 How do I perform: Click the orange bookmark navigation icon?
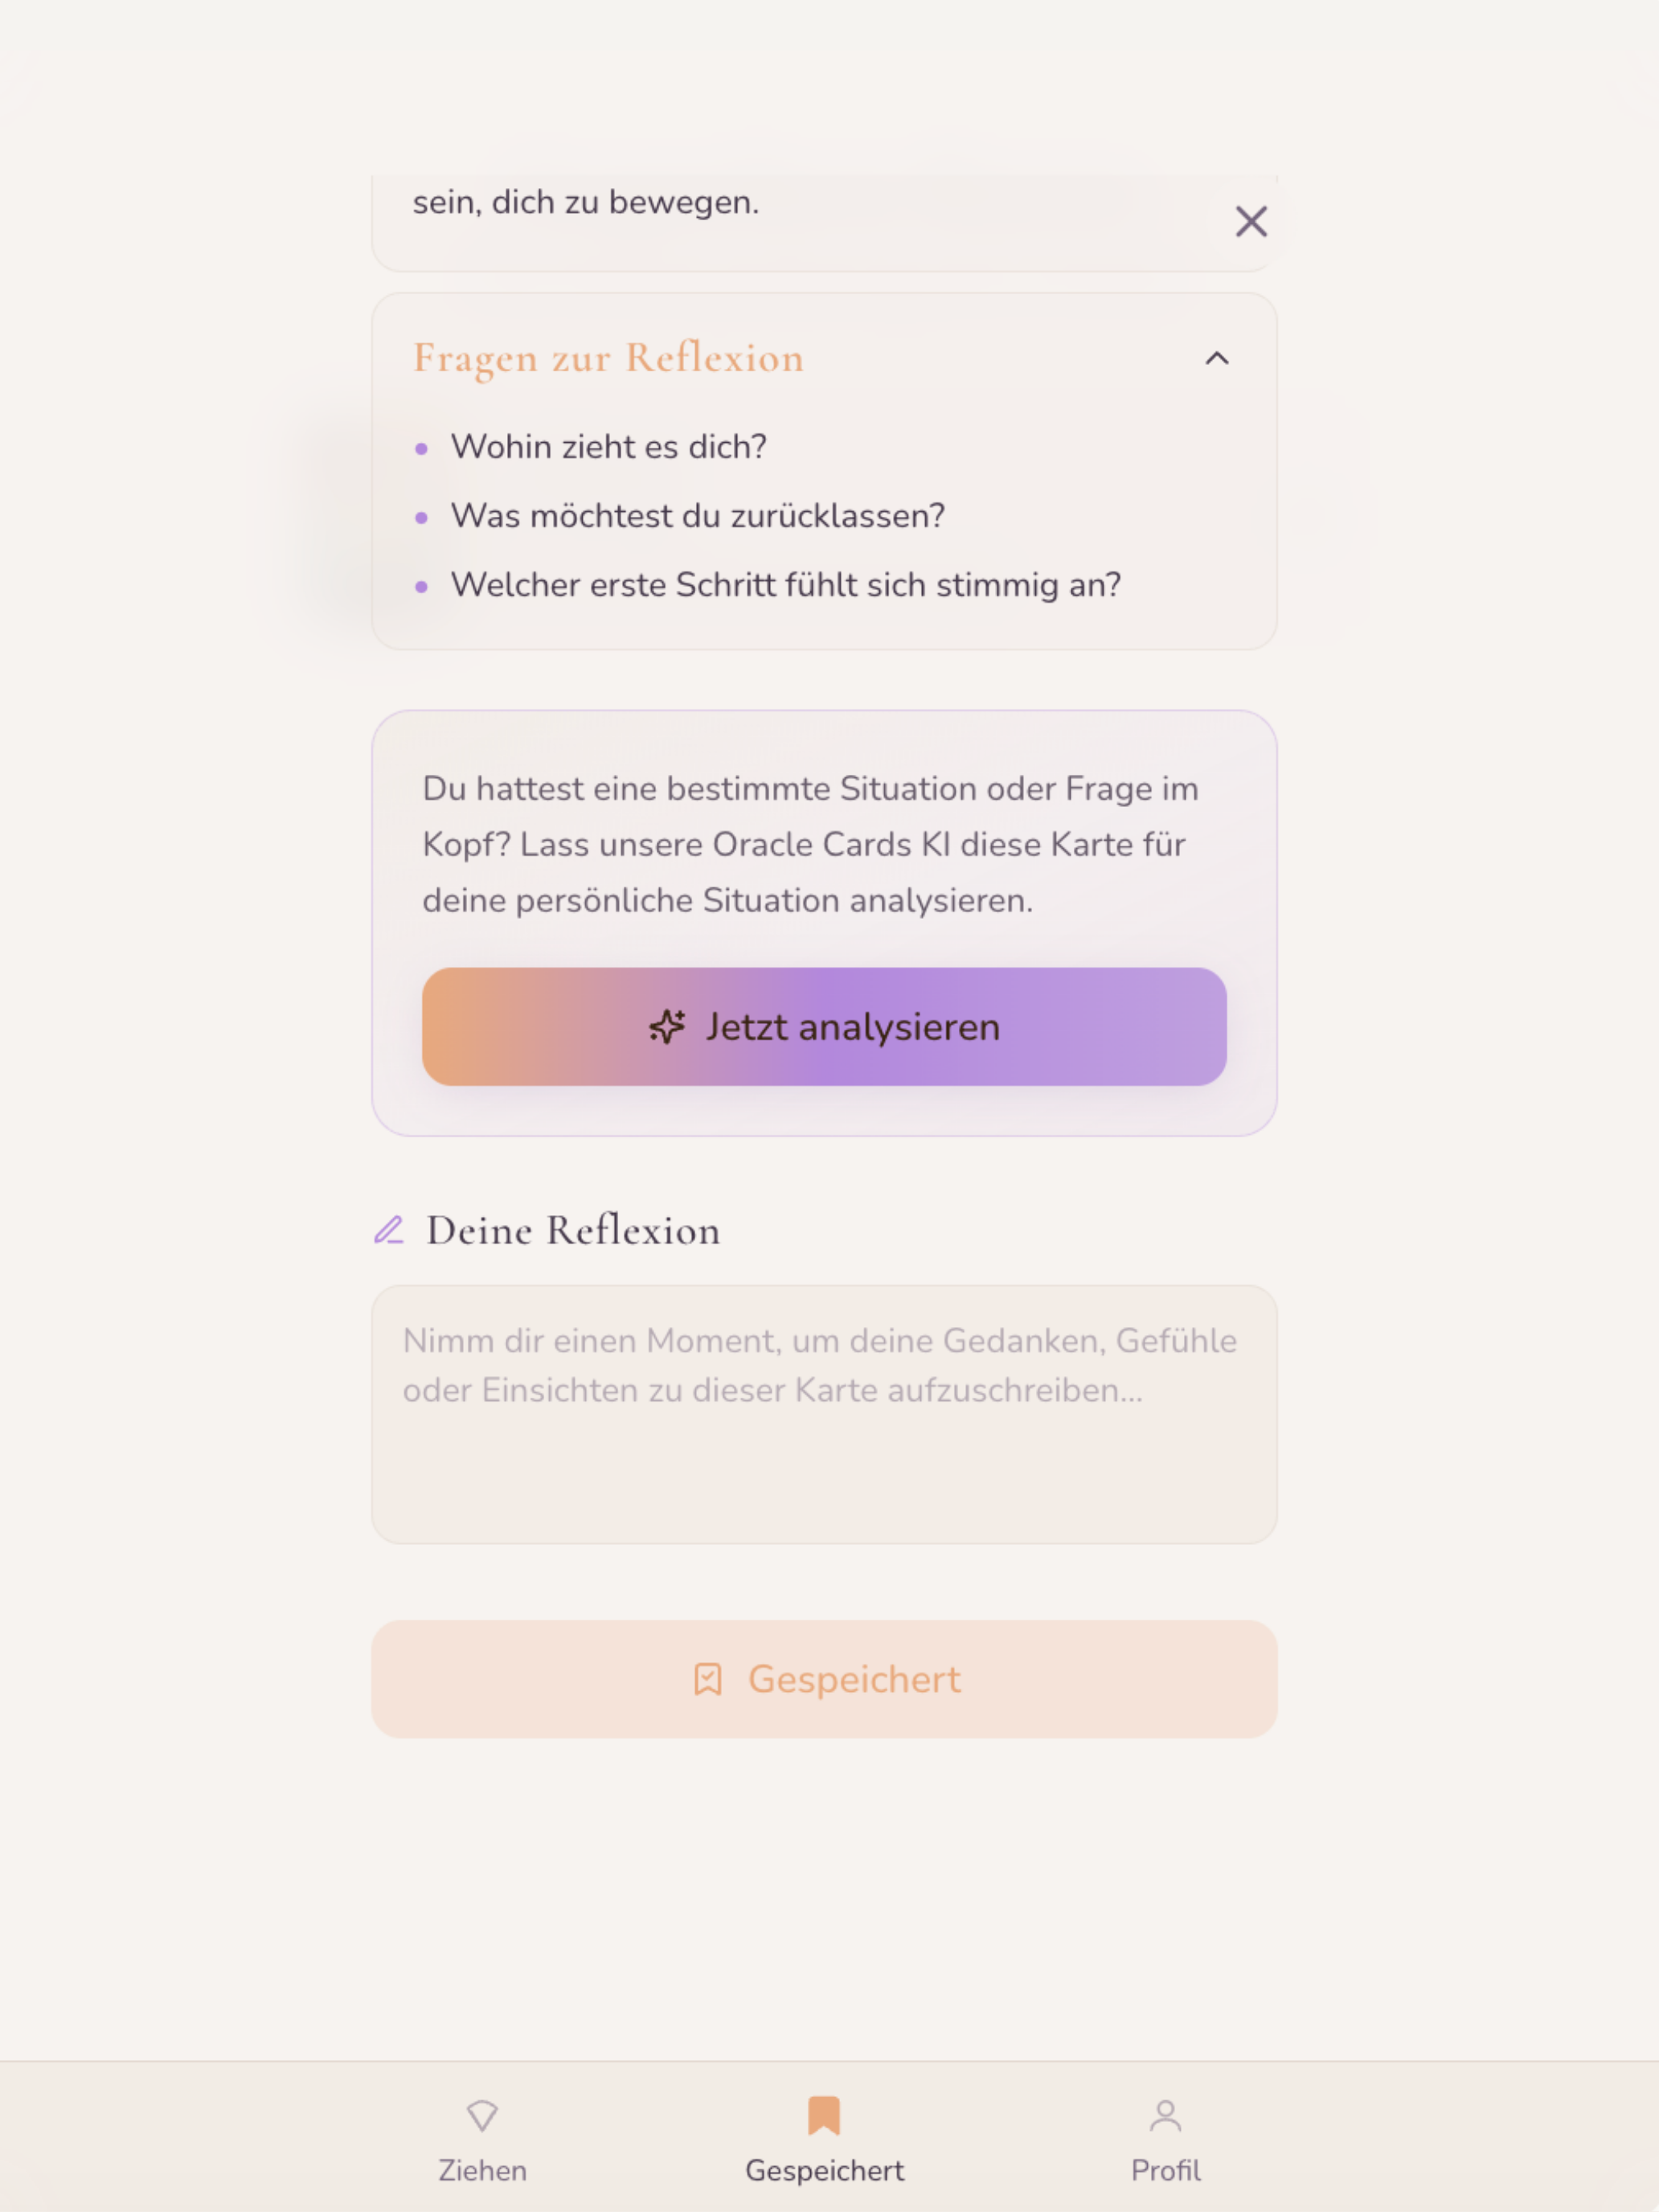click(x=824, y=2115)
